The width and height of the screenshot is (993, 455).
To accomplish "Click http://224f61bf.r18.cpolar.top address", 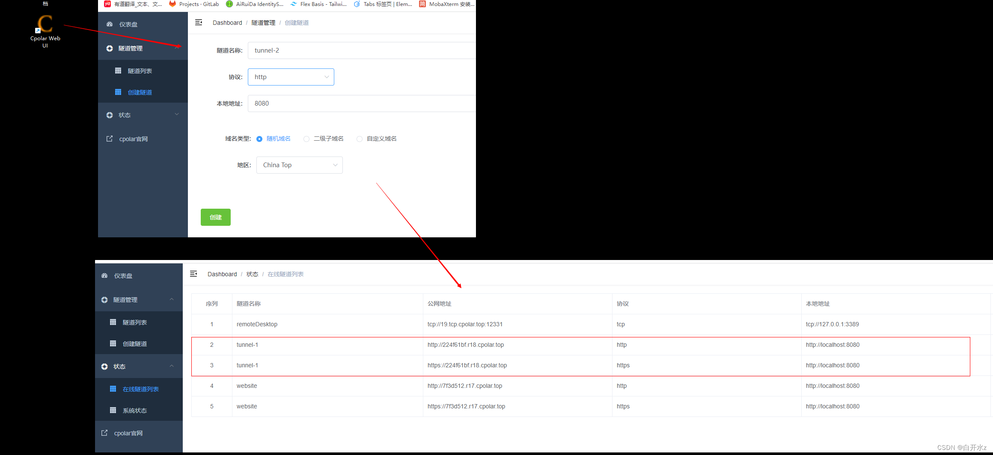I will click(x=466, y=345).
